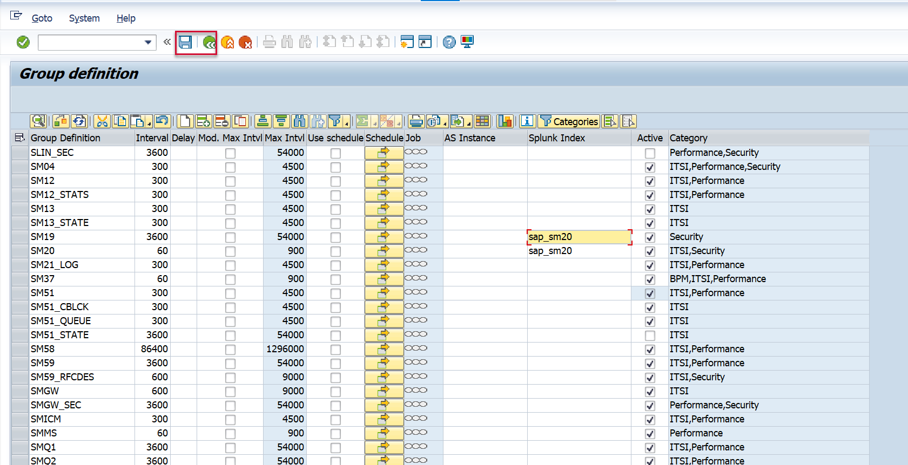Click the green Back arrow icon
The height and width of the screenshot is (465, 908).
tap(208, 42)
